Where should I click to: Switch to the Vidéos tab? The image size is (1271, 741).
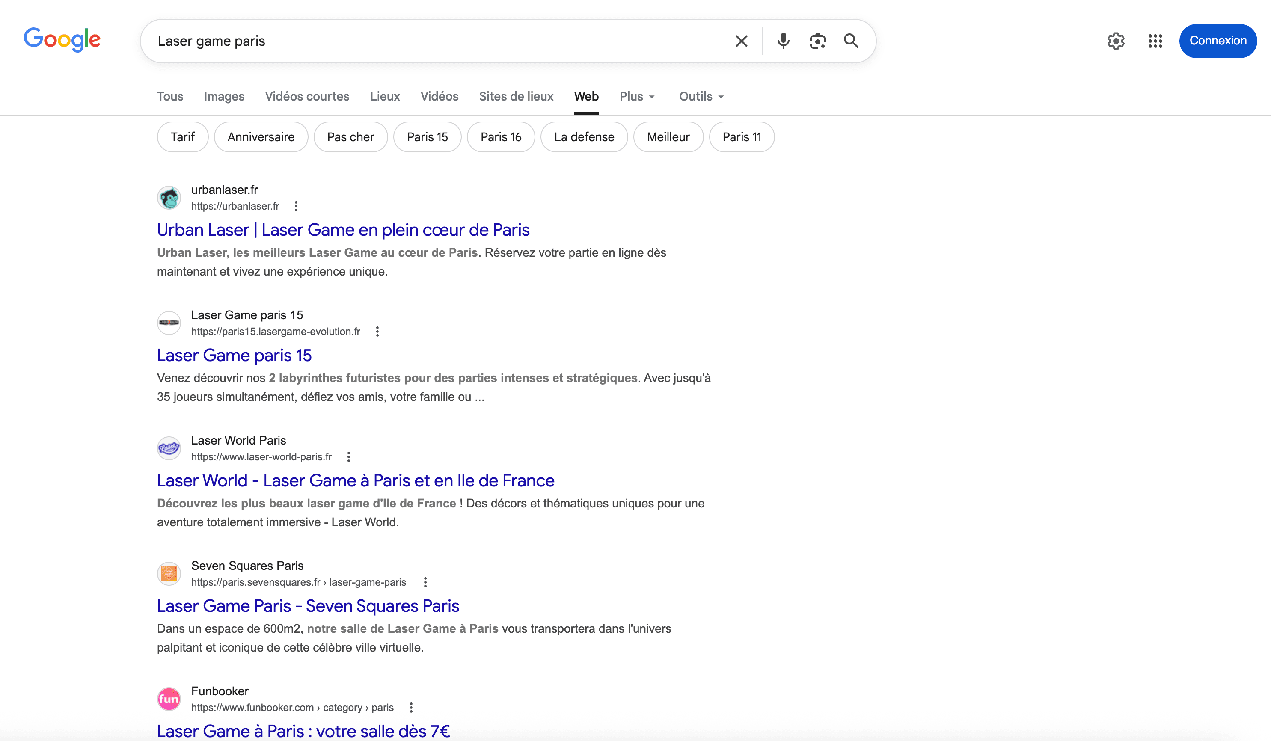[x=440, y=96]
